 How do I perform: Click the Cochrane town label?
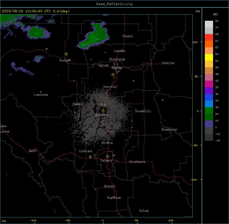coord(86,151)
